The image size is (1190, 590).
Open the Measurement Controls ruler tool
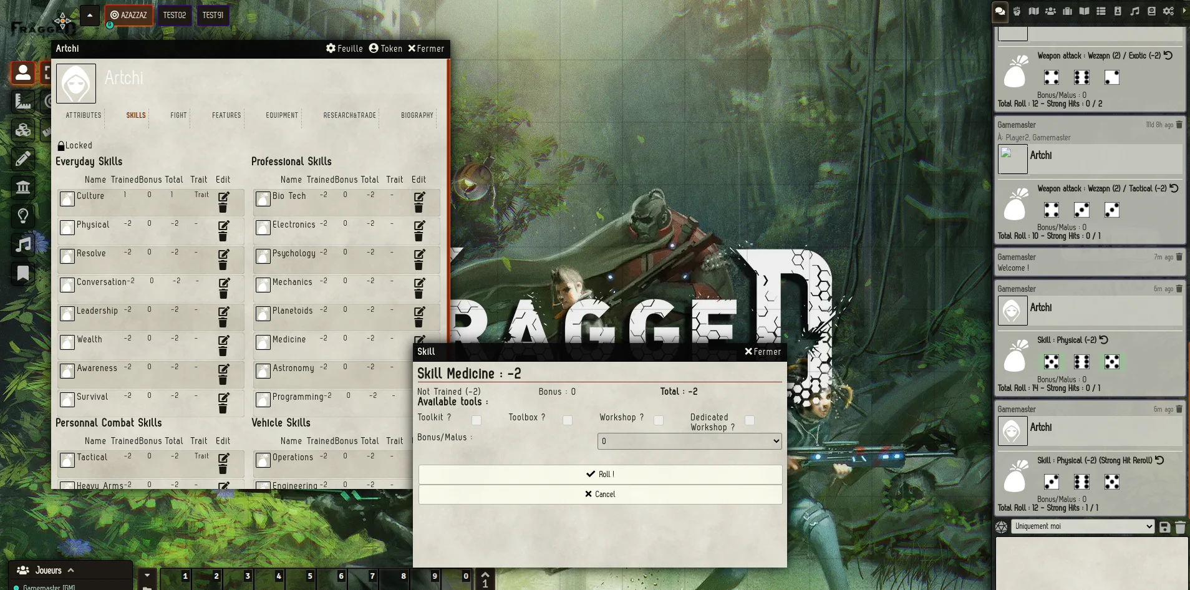(23, 101)
